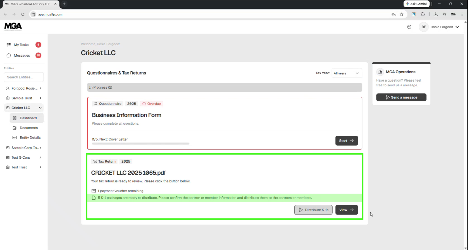Click the Cricket LLC entity in sidebar
This screenshot has height=250, width=468.
21,108
